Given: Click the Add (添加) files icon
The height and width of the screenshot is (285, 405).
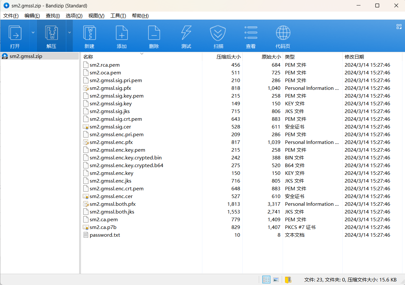Looking at the screenshot, I should (x=122, y=33).
